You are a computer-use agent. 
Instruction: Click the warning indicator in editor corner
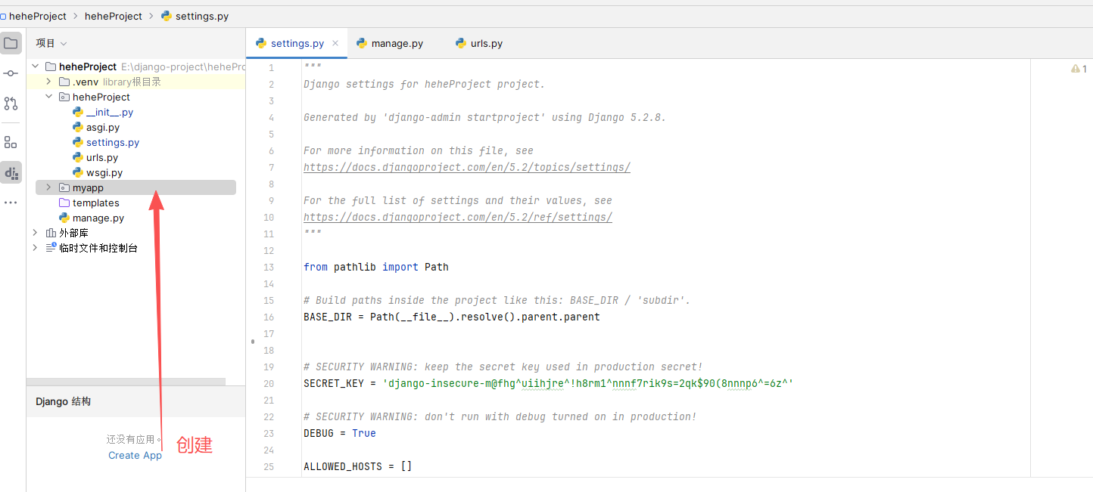1079,69
